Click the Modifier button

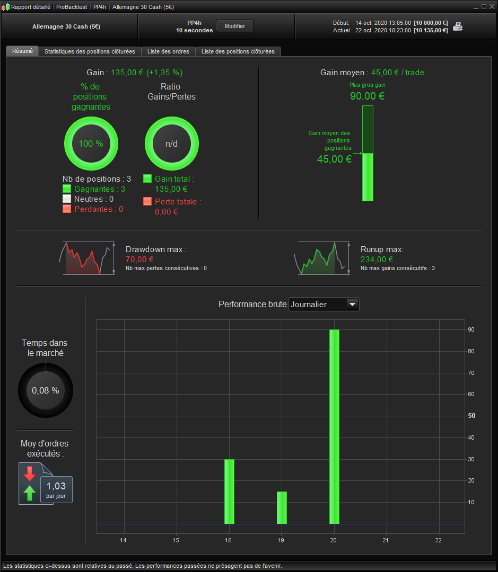pos(235,26)
